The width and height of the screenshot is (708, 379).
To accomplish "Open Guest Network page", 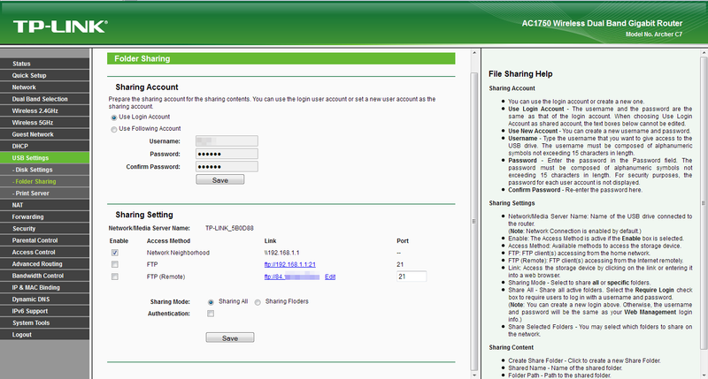I will pos(45,134).
